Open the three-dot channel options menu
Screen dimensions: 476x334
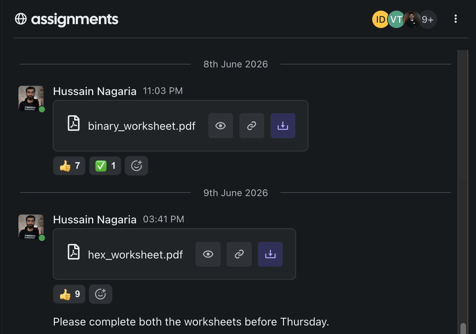[455, 19]
